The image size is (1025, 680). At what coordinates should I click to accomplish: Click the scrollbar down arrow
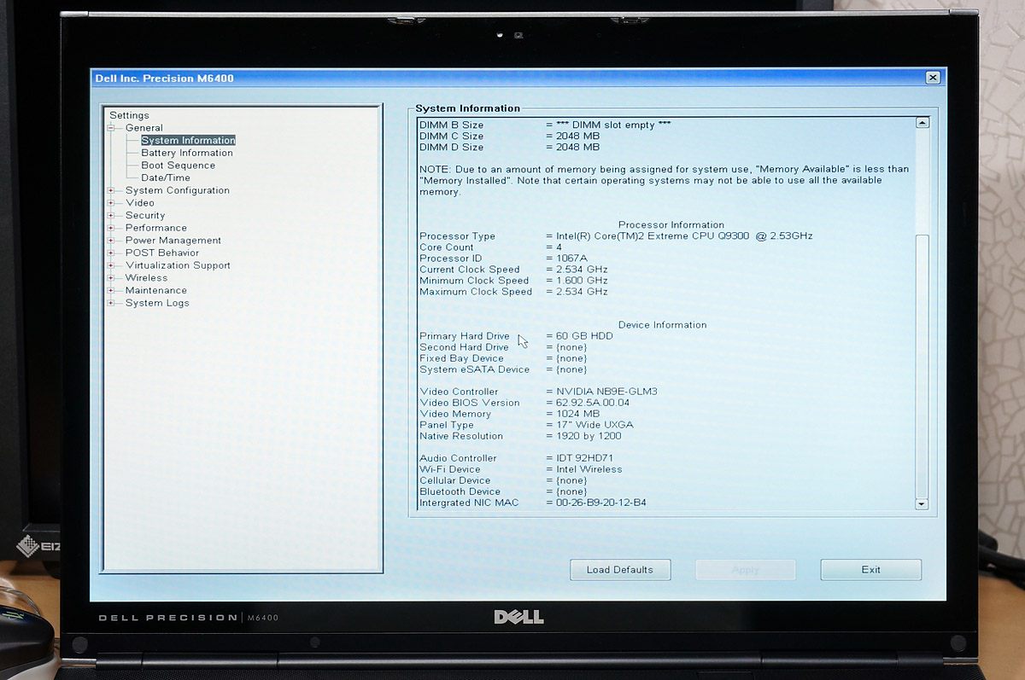922,503
